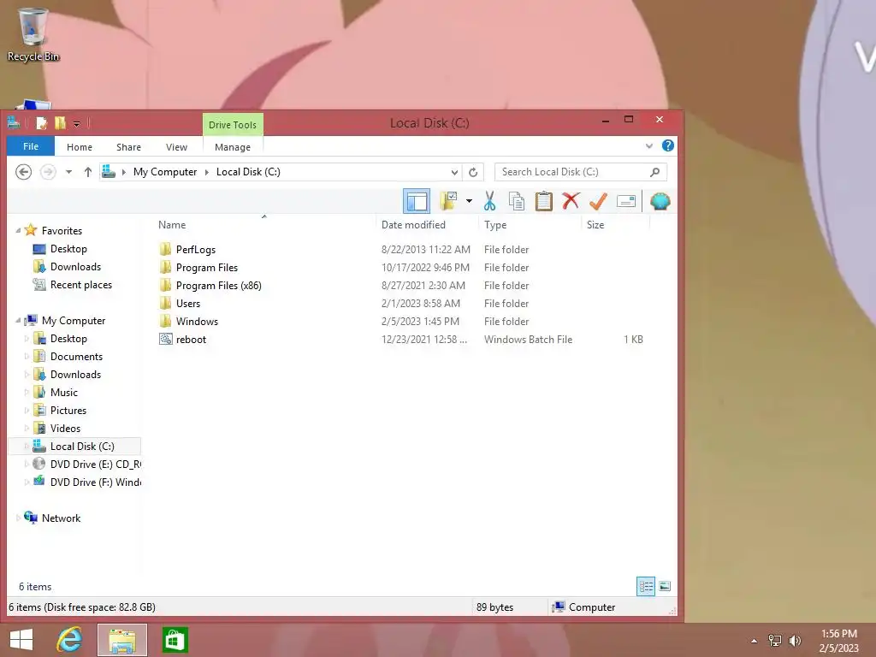The image size is (876, 657).
Task: Go up one folder level
Action: tap(88, 172)
